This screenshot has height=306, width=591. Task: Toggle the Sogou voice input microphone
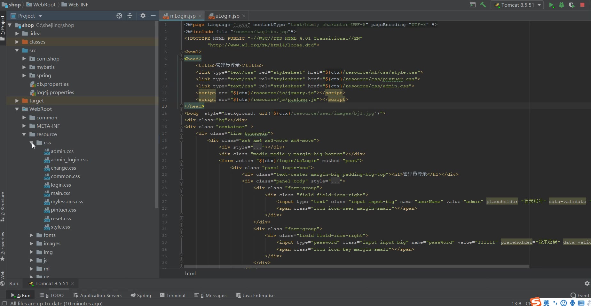tap(572, 303)
